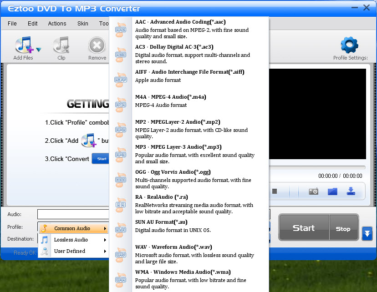
Task: Select the MP3 format icon
Action: 121,155
